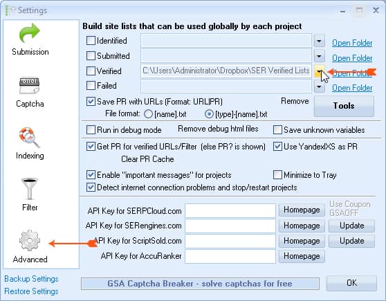Click the API Key for AccuRanker field
This screenshot has height=301, width=386.
230,256
